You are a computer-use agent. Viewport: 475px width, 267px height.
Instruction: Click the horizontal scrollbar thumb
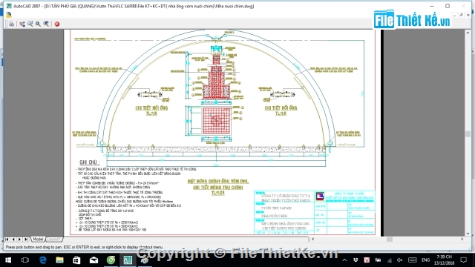390,239
